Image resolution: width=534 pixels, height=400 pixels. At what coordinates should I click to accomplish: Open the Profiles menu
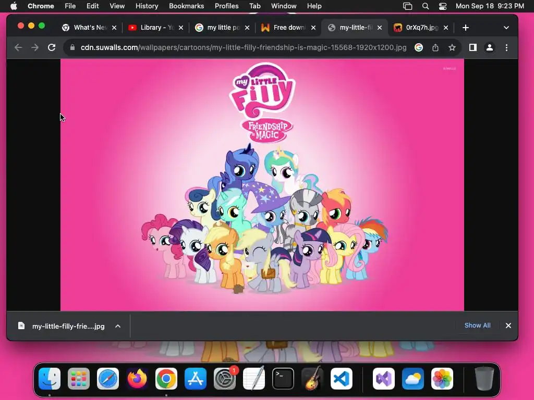(x=226, y=6)
